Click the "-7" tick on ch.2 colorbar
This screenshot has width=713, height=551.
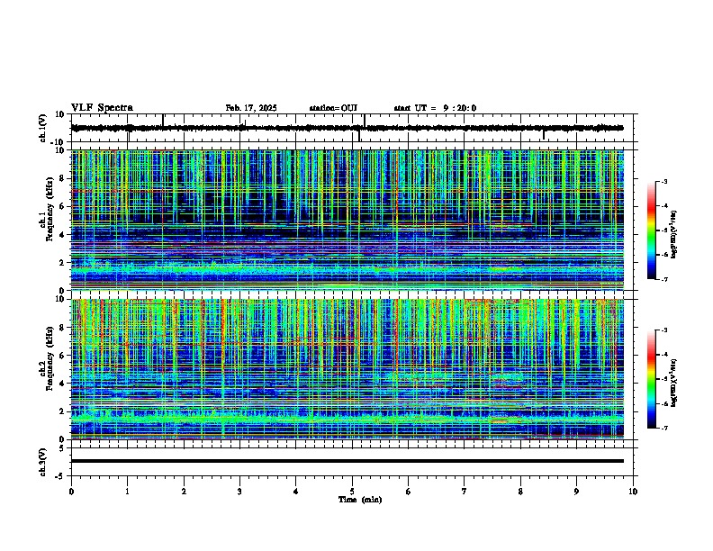coord(664,428)
